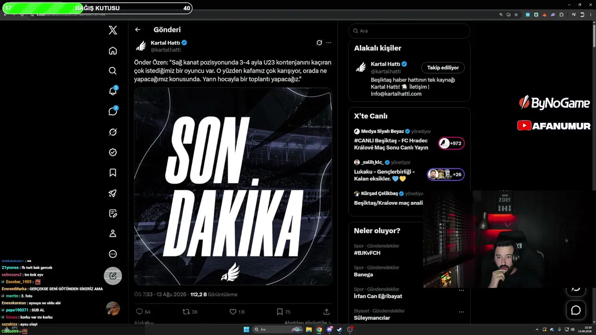Open the 112,2 B Görüntüleme view count
The width and height of the screenshot is (596, 335).
(214, 295)
